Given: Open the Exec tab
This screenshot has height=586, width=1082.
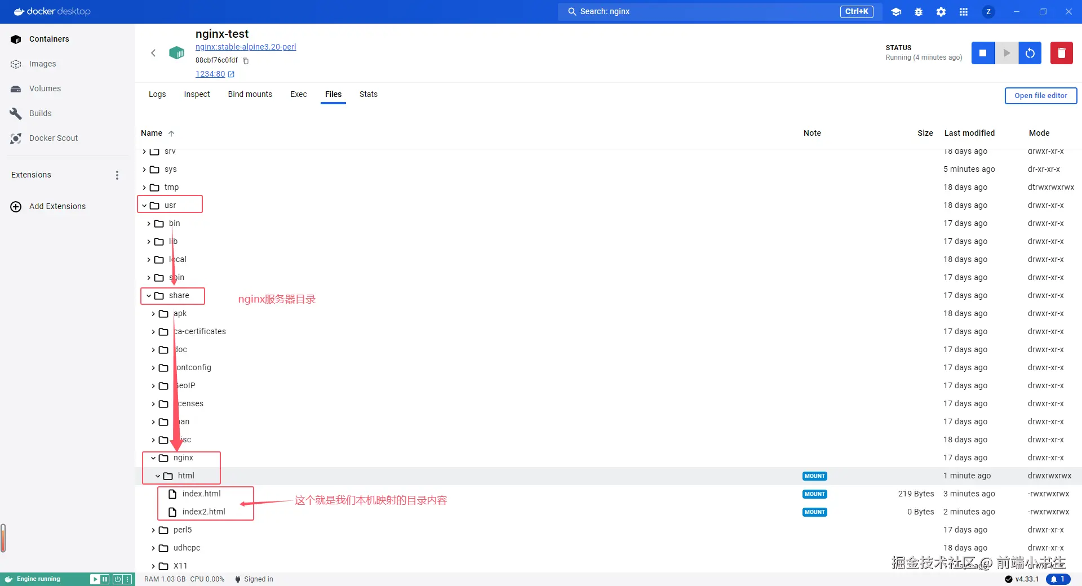Looking at the screenshot, I should click(299, 95).
